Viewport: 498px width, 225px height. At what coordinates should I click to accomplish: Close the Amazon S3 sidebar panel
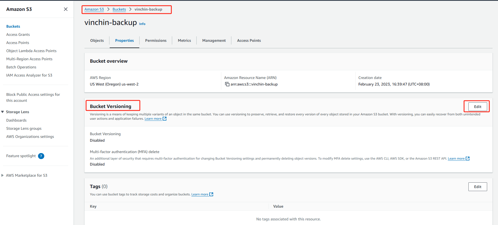tap(66, 9)
